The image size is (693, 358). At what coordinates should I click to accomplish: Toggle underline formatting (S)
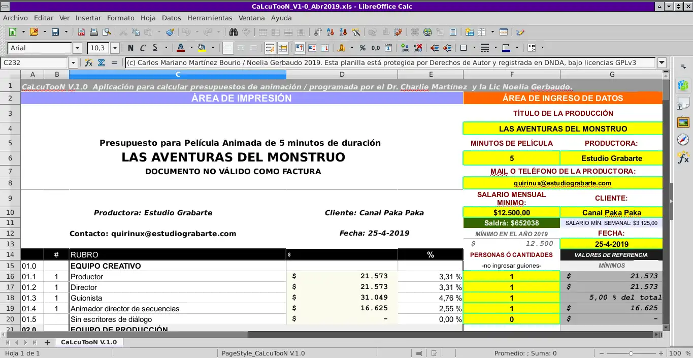click(x=154, y=48)
